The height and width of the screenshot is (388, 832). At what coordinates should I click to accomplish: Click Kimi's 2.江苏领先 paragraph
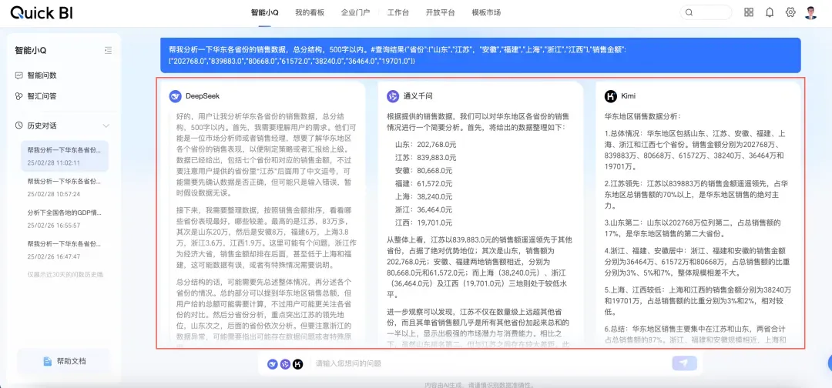[x=696, y=195]
